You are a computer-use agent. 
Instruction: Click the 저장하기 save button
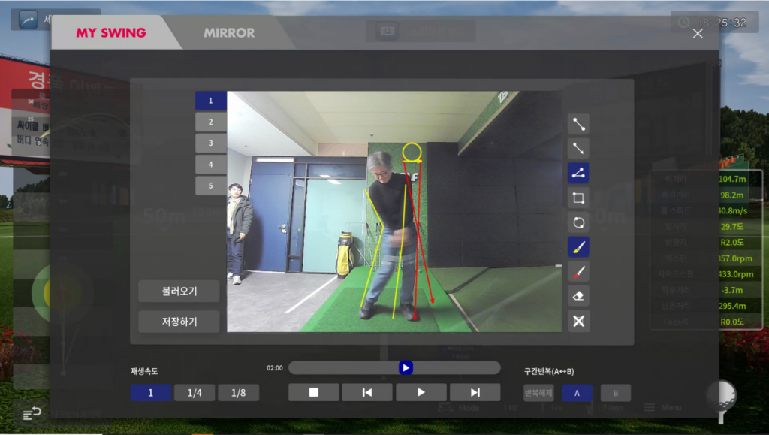click(179, 322)
